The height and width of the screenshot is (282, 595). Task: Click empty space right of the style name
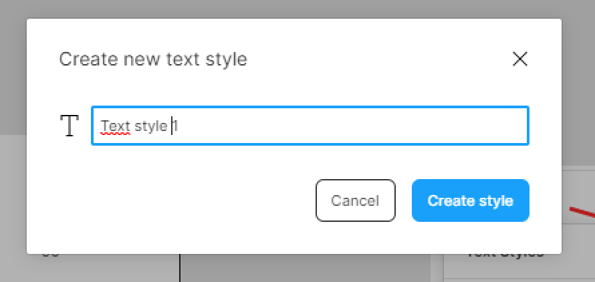tap(353, 126)
